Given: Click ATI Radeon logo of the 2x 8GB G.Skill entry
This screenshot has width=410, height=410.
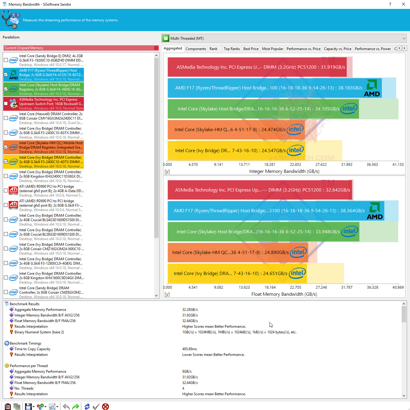Looking at the screenshot, I should (13, 205).
